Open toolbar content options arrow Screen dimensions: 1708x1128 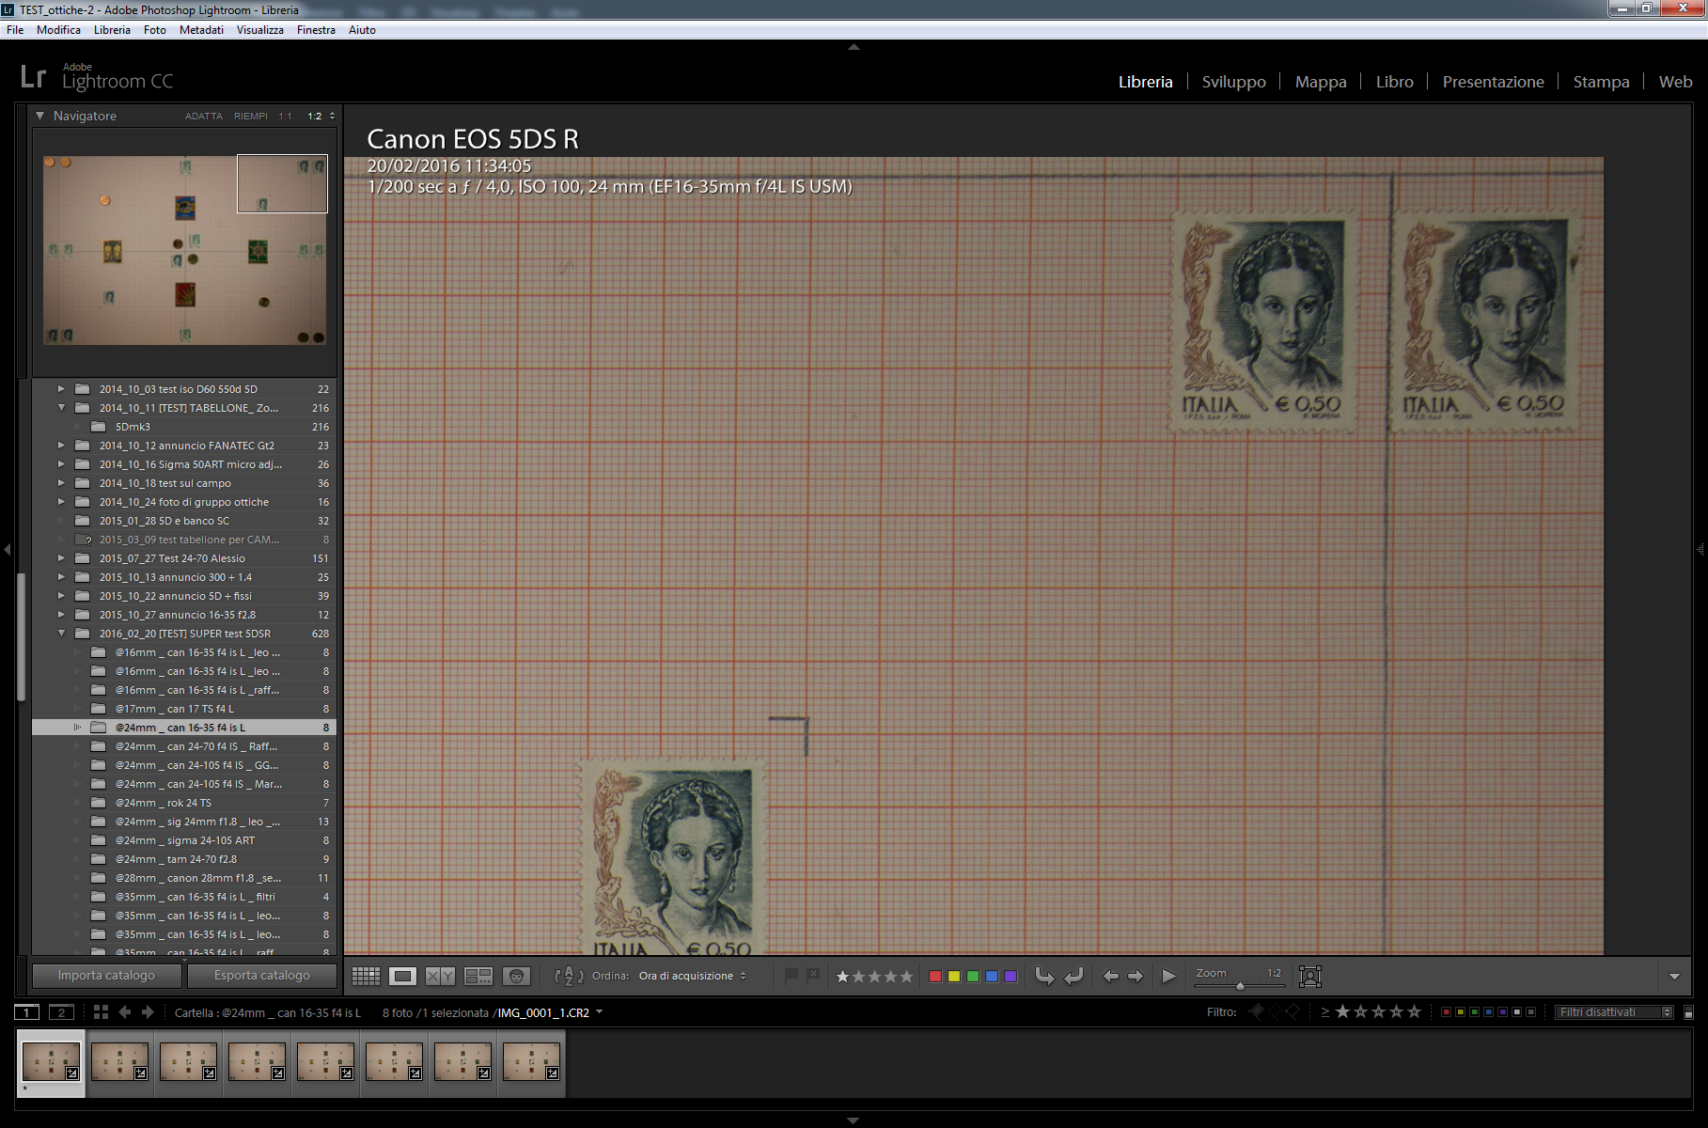click(1674, 976)
